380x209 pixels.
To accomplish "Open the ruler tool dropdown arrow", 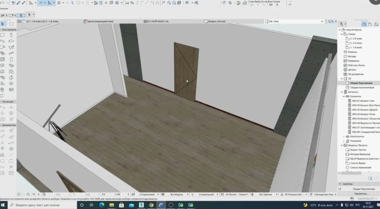I will [x=36, y=3].
